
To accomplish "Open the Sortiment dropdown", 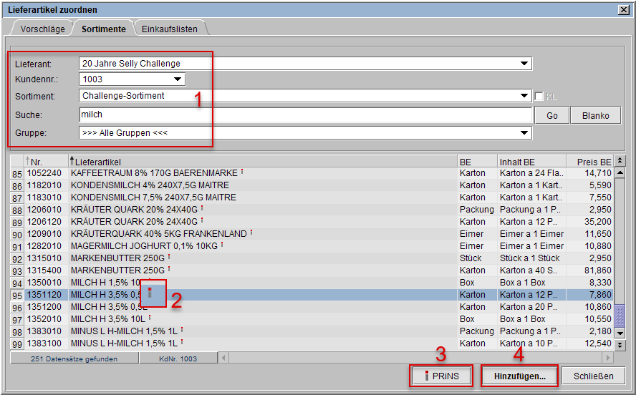I will click(524, 96).
